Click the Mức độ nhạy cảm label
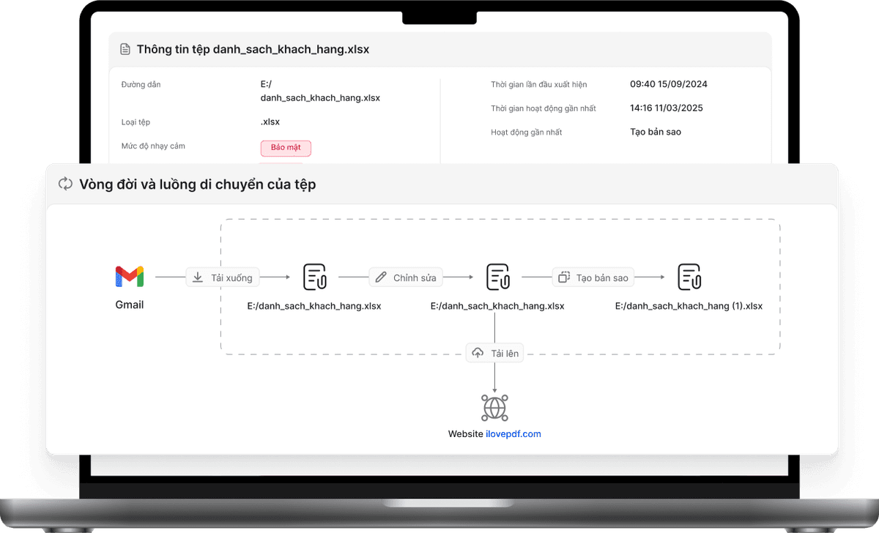 point(153,146)
